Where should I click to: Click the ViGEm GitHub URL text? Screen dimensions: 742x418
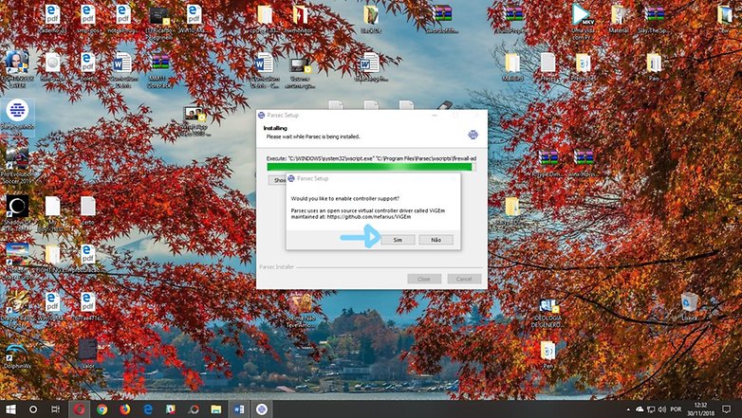tap(369, 216)
